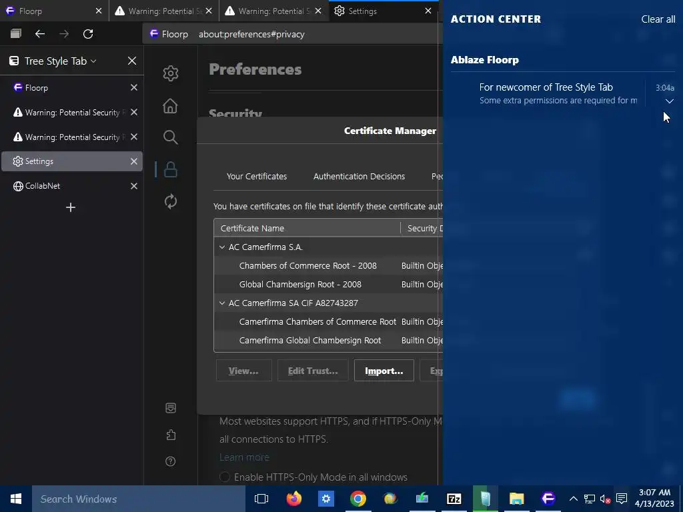
Task: Enable HTTPS-Only Mode in all windows radio button
Action: pos(225,477)
